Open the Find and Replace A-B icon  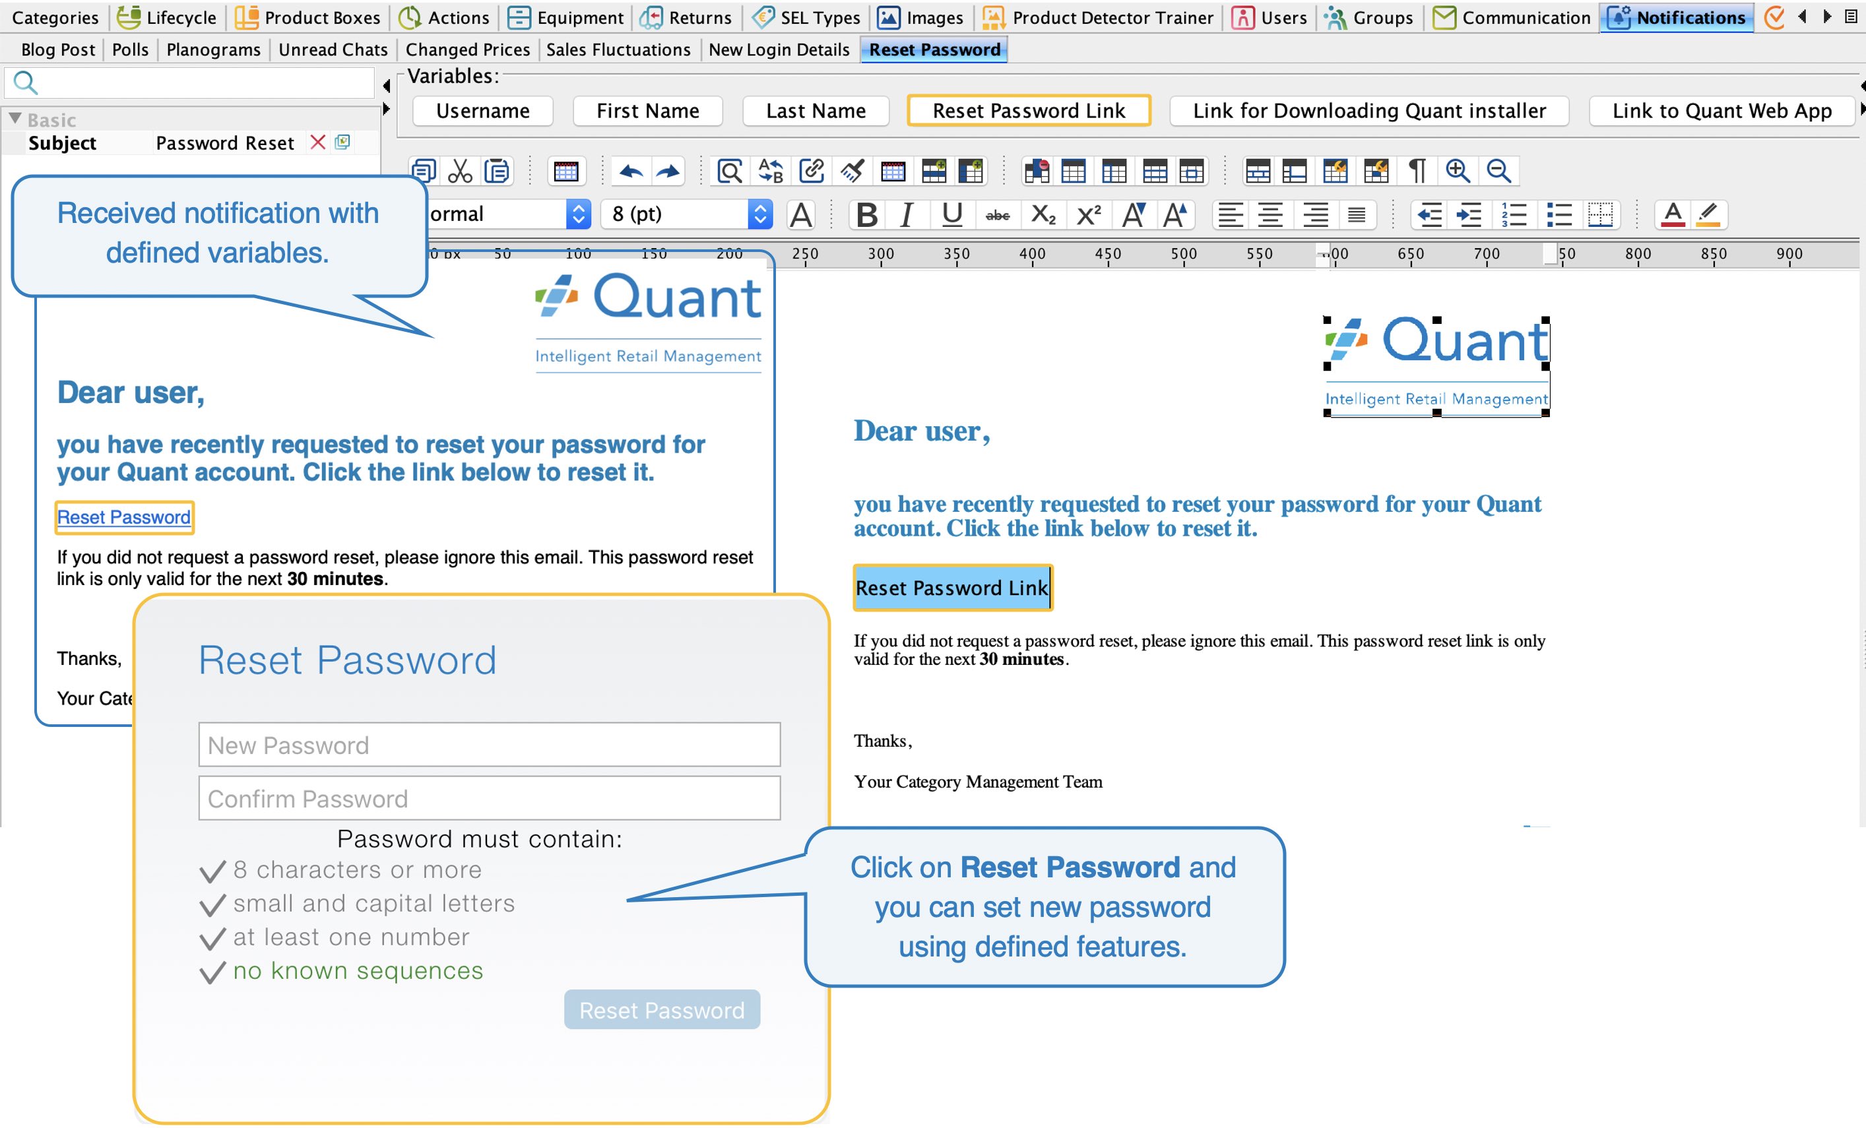click(770, 171)
